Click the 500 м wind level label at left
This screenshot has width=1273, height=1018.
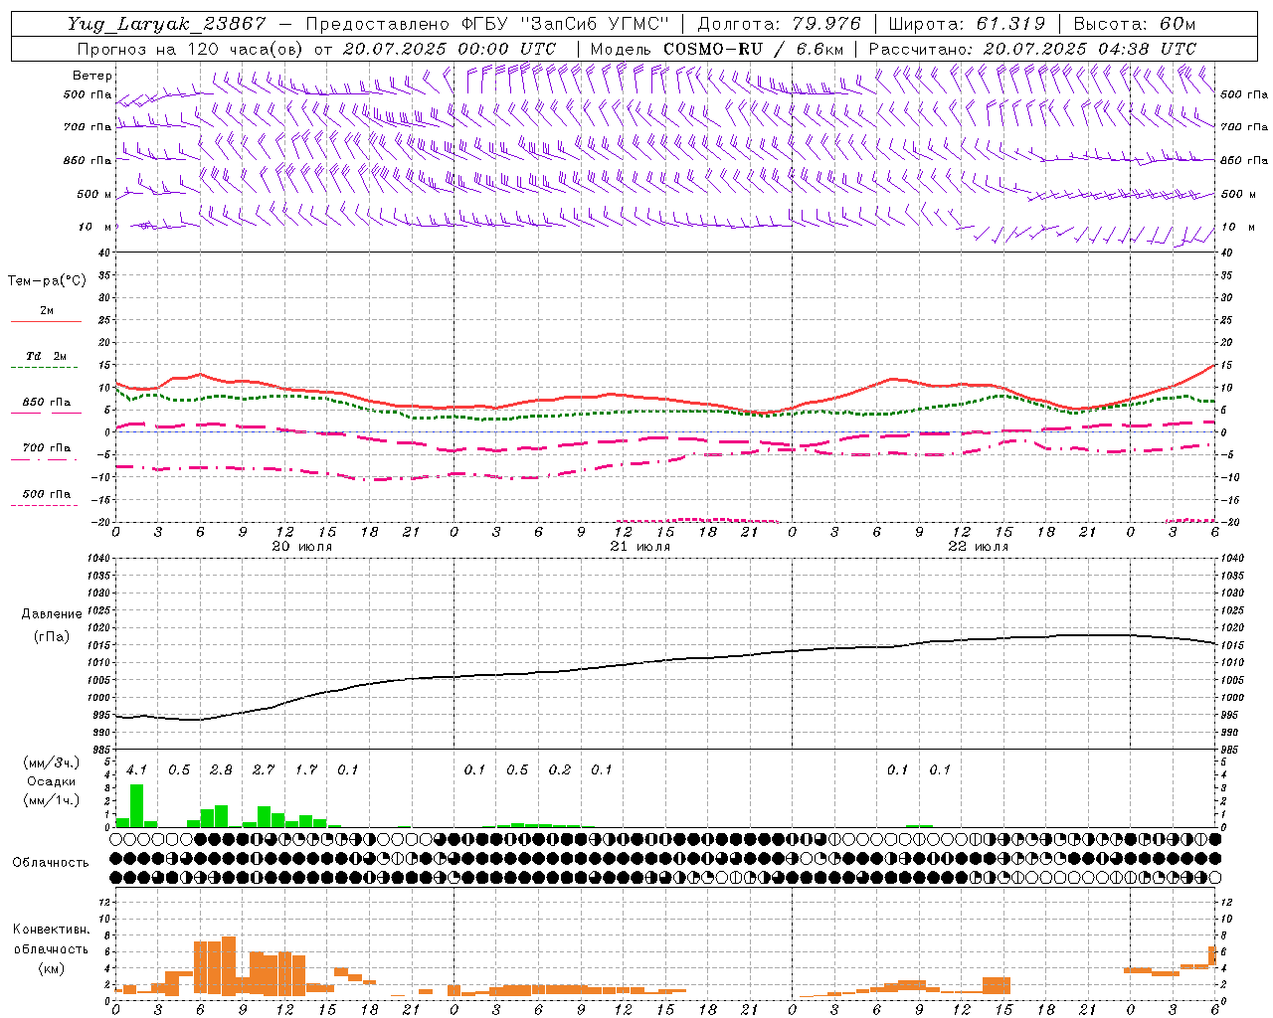tap(95, 194)
